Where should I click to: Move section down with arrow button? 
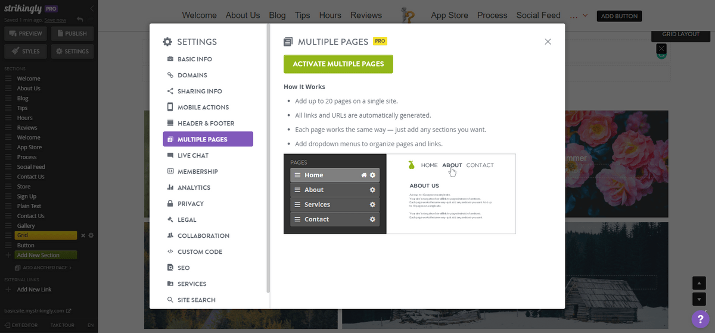tap(700, 299)
